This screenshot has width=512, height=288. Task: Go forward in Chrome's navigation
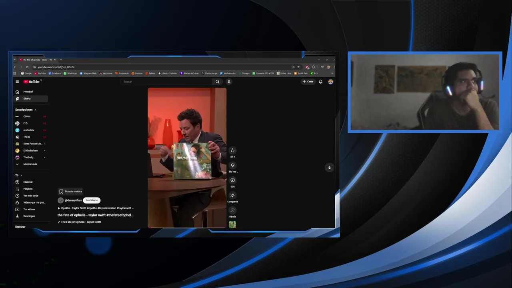[21, 67]
